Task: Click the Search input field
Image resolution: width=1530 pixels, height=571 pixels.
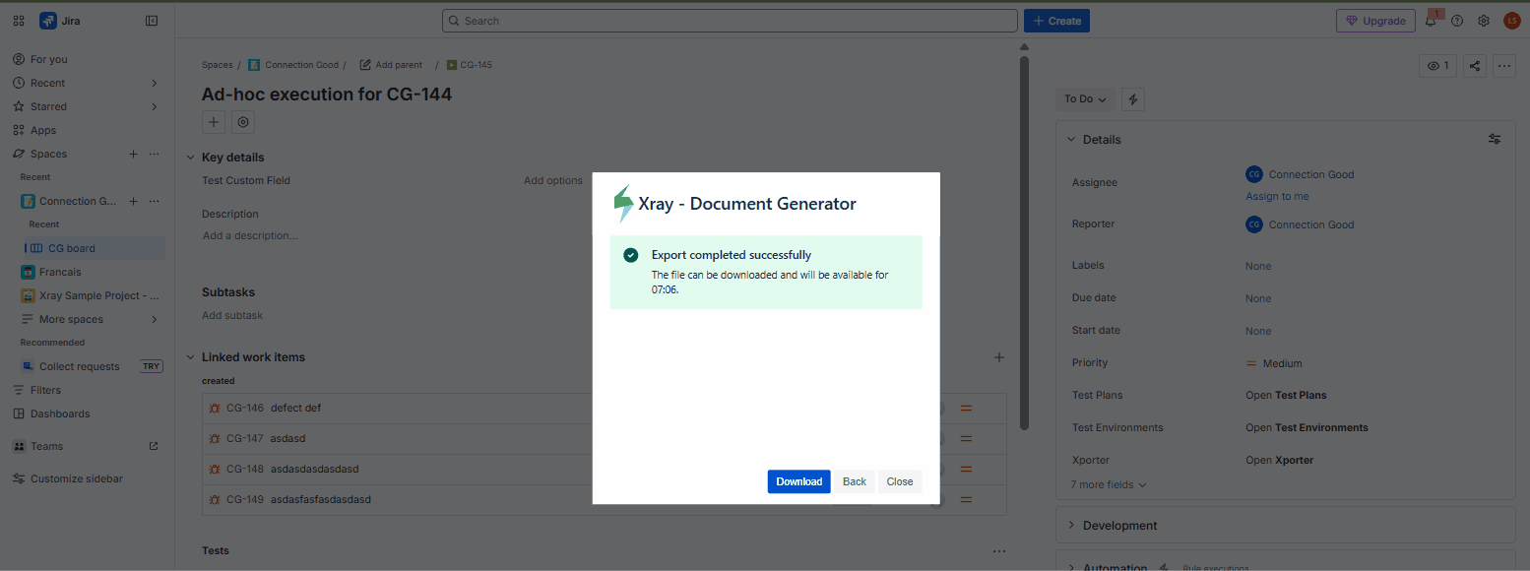Action: [730, 21]
